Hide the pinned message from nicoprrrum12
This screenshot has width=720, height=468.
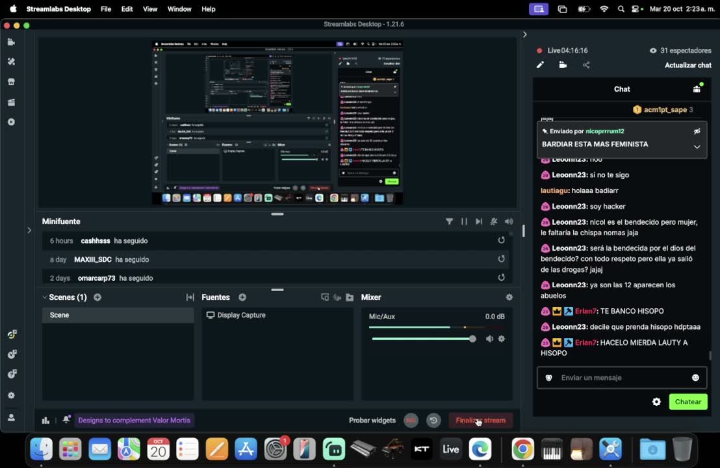[697, 131]
